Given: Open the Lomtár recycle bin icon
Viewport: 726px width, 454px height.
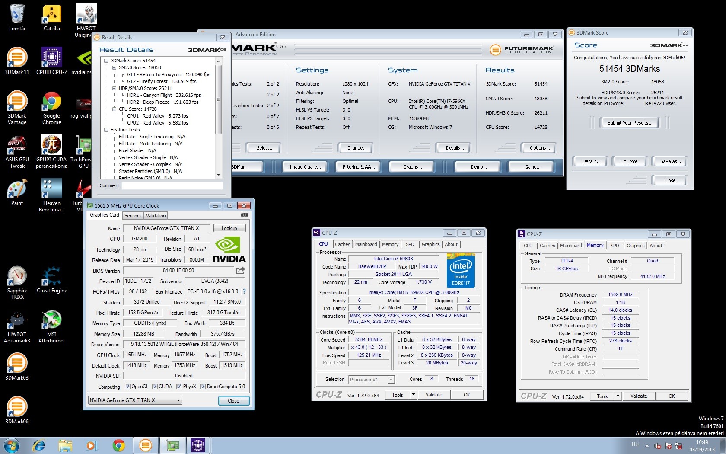Looking at the screenshot, I should pyautogui.click(x=17, y=17).
